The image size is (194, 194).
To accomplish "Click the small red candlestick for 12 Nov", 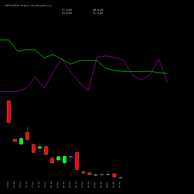I will click(x=15, y=140).
